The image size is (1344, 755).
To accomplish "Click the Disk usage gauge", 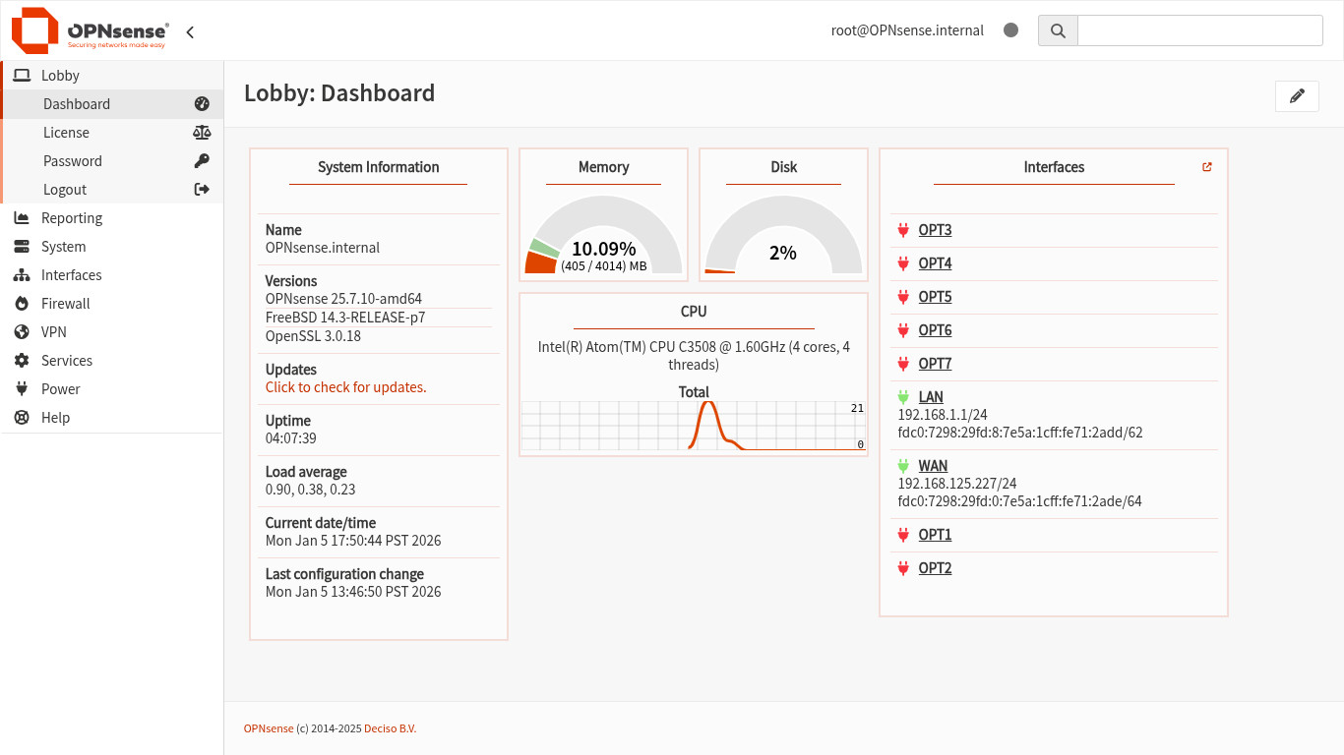I will [x=783, y=235].
